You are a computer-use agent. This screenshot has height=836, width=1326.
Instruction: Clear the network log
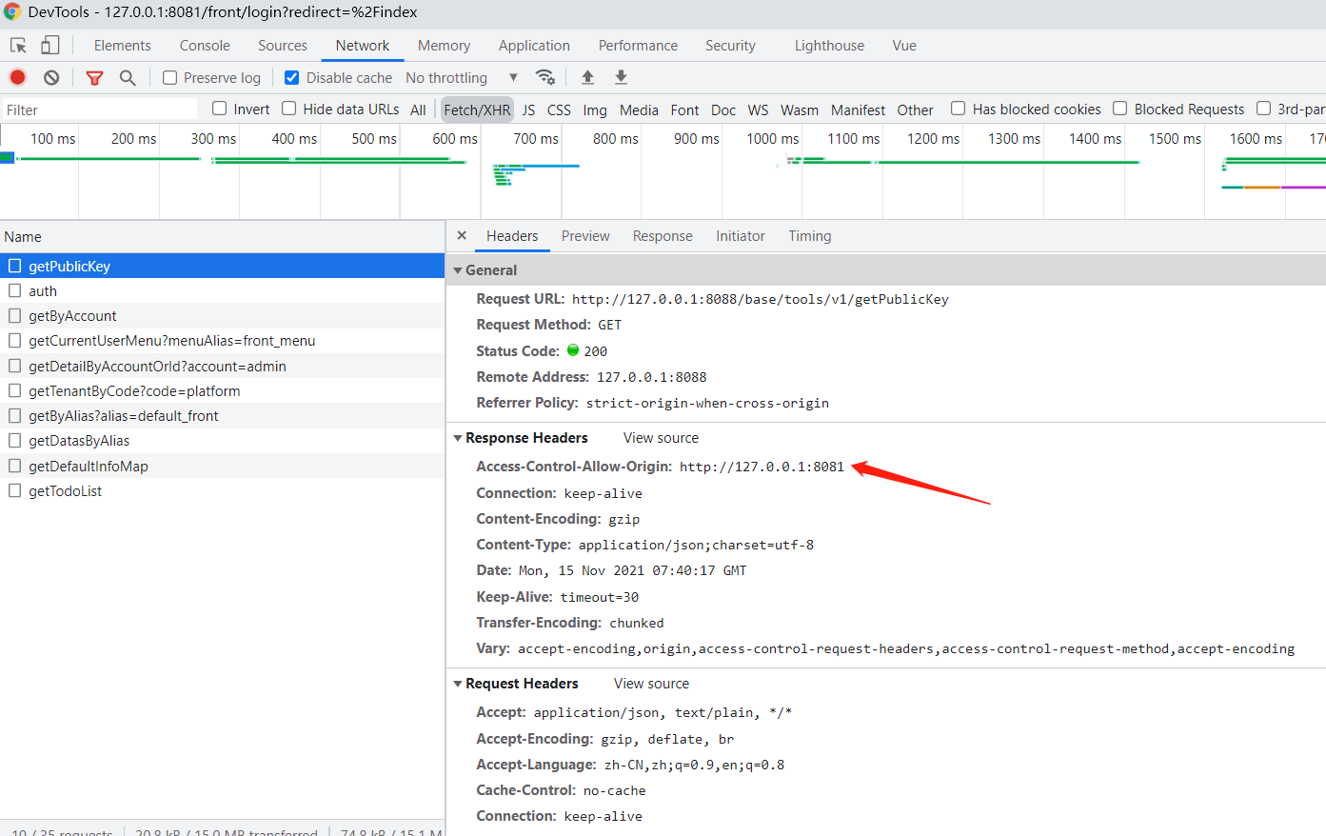point(51,78)
